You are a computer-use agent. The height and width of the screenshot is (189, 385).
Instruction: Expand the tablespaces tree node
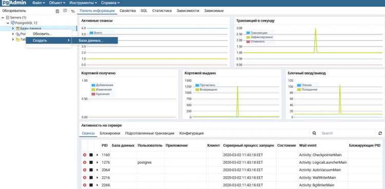point(13,39)
